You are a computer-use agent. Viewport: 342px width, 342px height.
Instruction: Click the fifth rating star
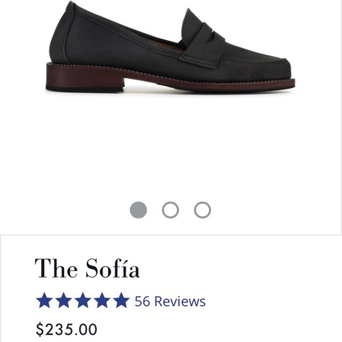point(121,301)
